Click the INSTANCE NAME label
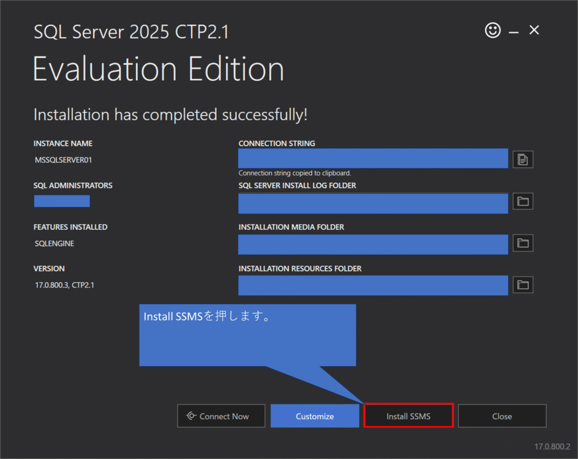The image size is (578, 459). click(x=63, y=143)
